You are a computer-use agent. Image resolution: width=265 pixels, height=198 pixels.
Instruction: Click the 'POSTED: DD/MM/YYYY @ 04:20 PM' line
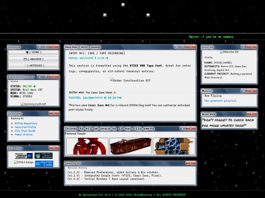[95, 98]
